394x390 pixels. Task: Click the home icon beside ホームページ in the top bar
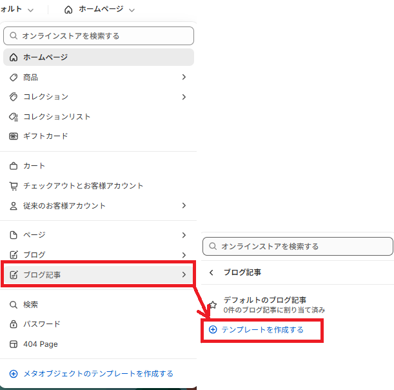pos(68,10)
